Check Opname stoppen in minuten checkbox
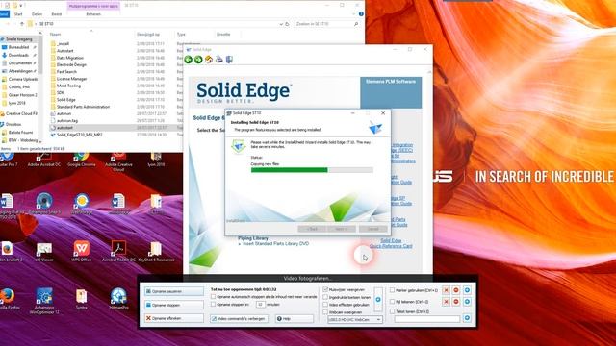The height and width of the screenshot is (346, 616). pyautogui.click(x=214, y=305)
